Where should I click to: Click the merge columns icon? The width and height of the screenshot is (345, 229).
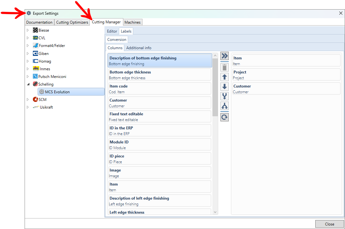point(225,96)
